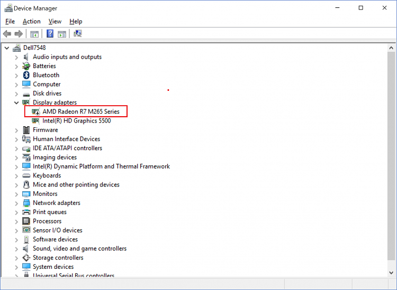Open the Help menu

[76, 22]
